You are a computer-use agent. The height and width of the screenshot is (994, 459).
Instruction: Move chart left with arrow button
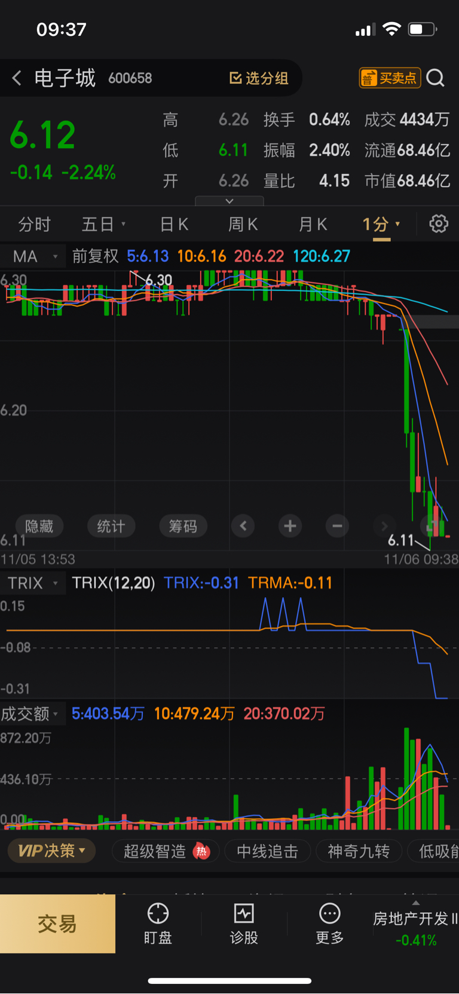243,526
